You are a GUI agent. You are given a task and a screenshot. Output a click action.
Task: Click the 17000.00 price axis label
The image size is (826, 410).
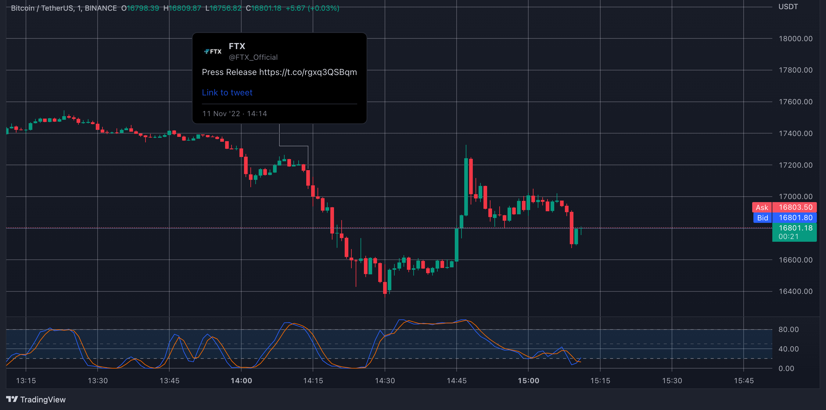tap(795, 197)
